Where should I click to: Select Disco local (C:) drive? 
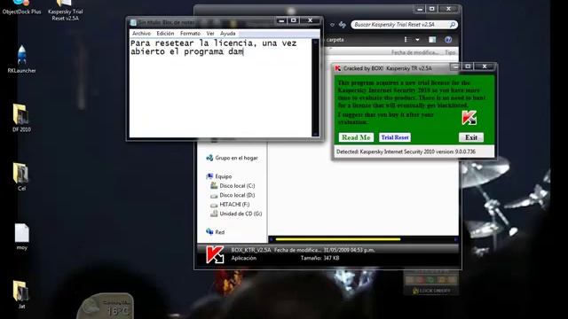tap(233, 185)
